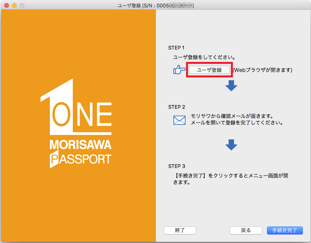This screenshot has width=311, height=243.
Task: Click the blue arrow below Step 1
Action: pyautogui.click(x=231, y=86)
